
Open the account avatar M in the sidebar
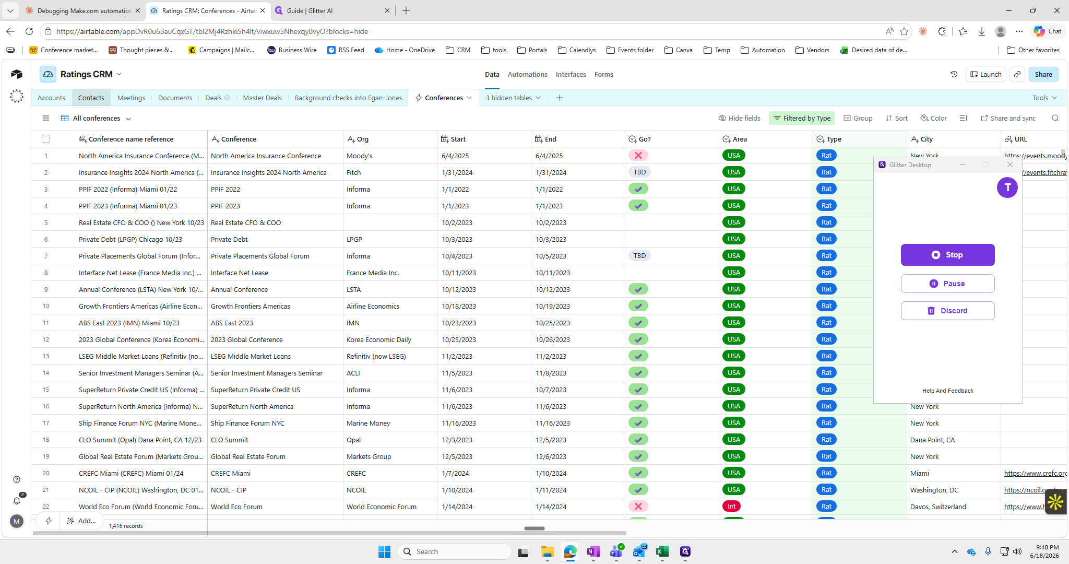coord(17,521)
